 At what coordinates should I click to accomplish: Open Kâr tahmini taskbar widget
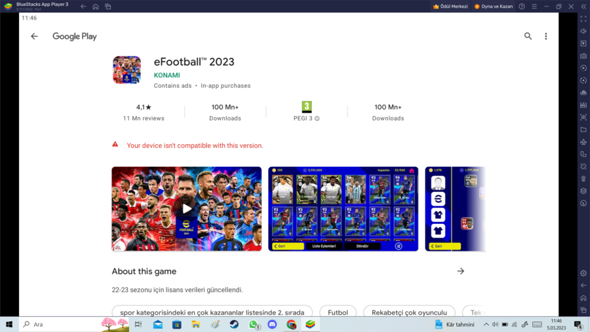pos(455,325)
